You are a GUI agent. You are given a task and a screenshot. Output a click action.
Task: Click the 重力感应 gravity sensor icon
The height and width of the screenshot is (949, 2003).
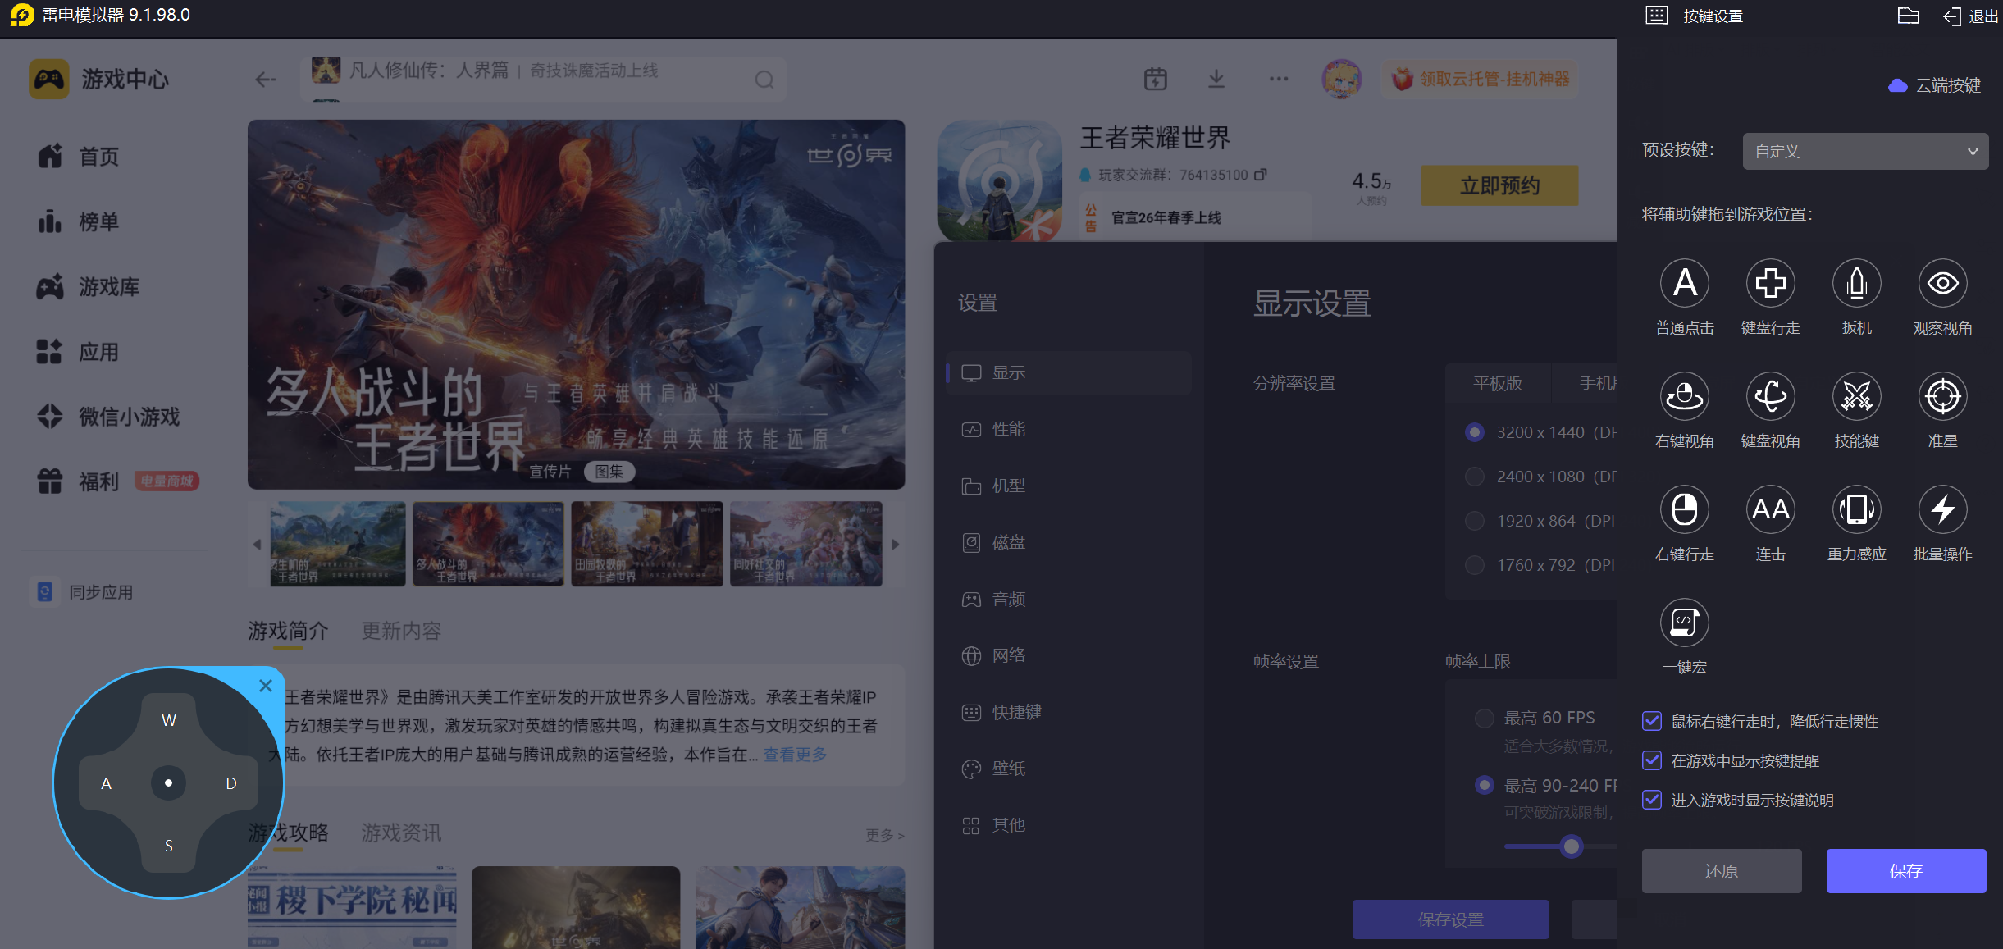click(1856, 510)
